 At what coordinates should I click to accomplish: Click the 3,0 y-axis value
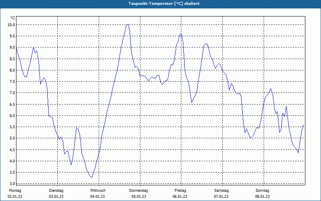12,183
